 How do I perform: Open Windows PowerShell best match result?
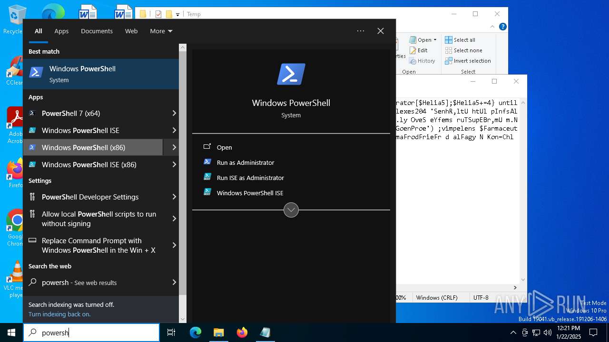pyautogui.click(x=101, y=74)
